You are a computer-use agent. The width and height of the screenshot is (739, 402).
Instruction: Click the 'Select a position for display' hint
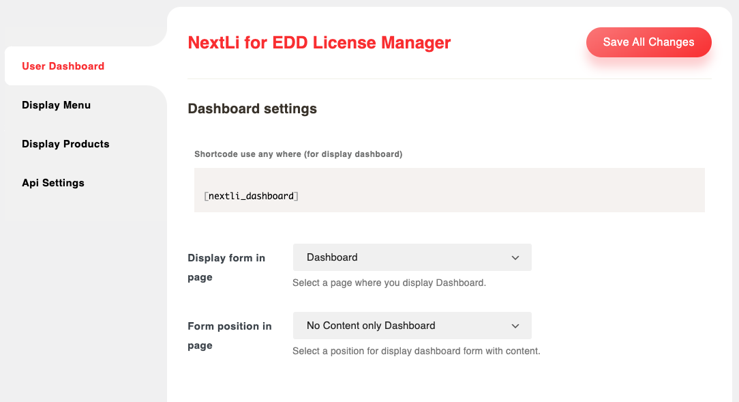tap(416, 351)
